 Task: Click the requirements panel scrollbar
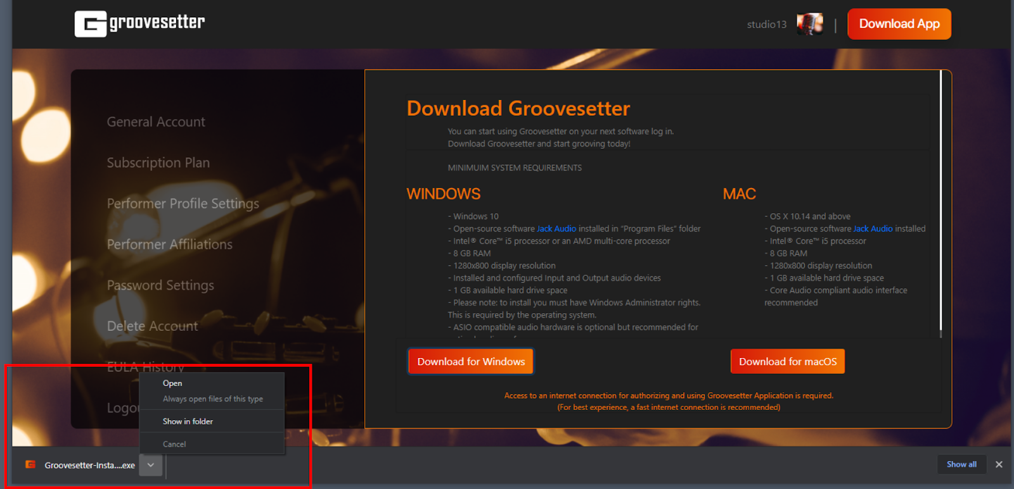coord(940,204)
